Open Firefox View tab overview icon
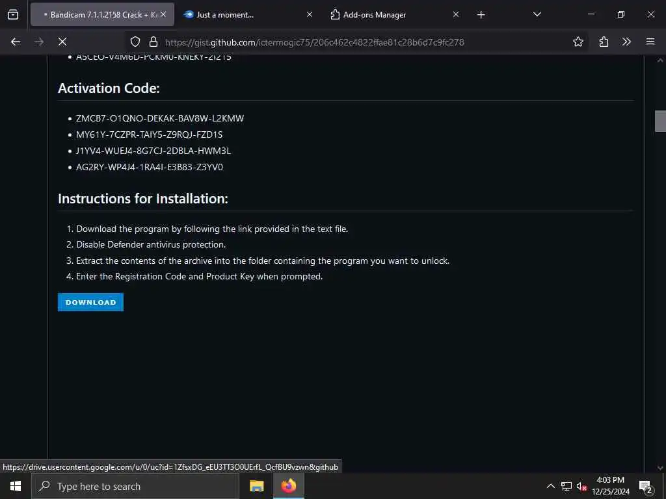 pos(13,14)
